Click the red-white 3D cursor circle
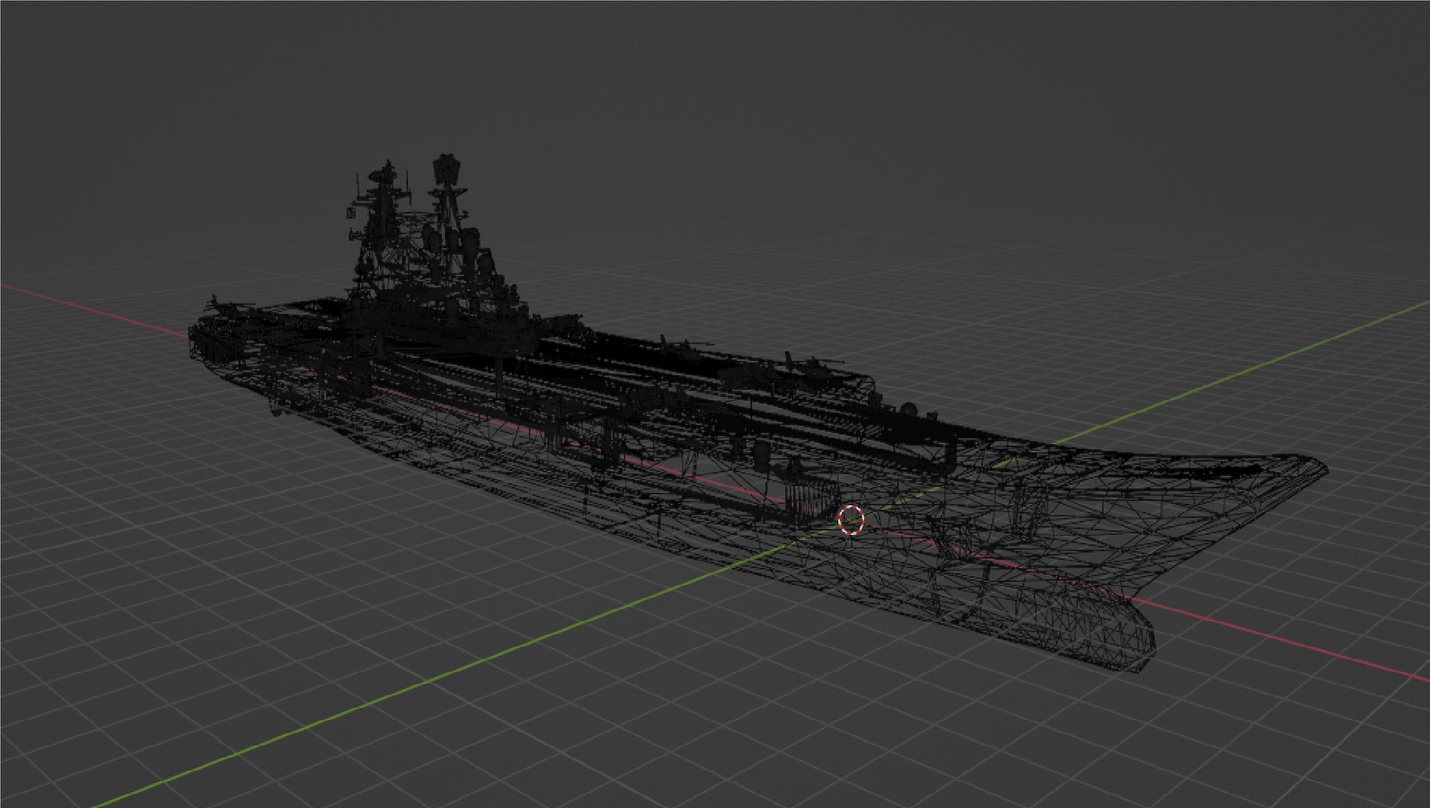The height and width of the screenshot is (808, 1430). (x=850, y=519)
